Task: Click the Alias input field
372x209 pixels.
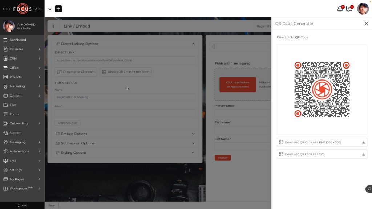Action: coord(125,114)
